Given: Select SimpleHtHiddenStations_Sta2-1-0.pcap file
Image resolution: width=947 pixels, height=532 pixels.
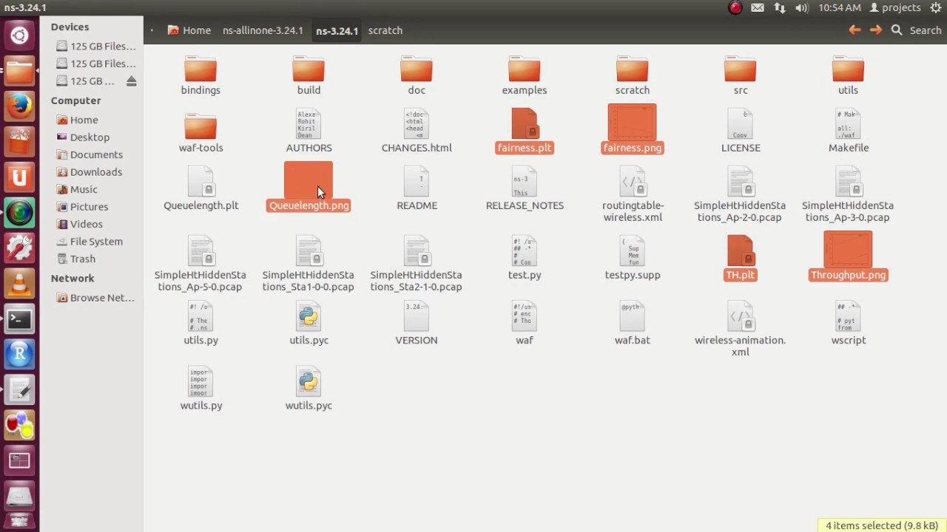Looking at the screenshot, I should (417, 265).
